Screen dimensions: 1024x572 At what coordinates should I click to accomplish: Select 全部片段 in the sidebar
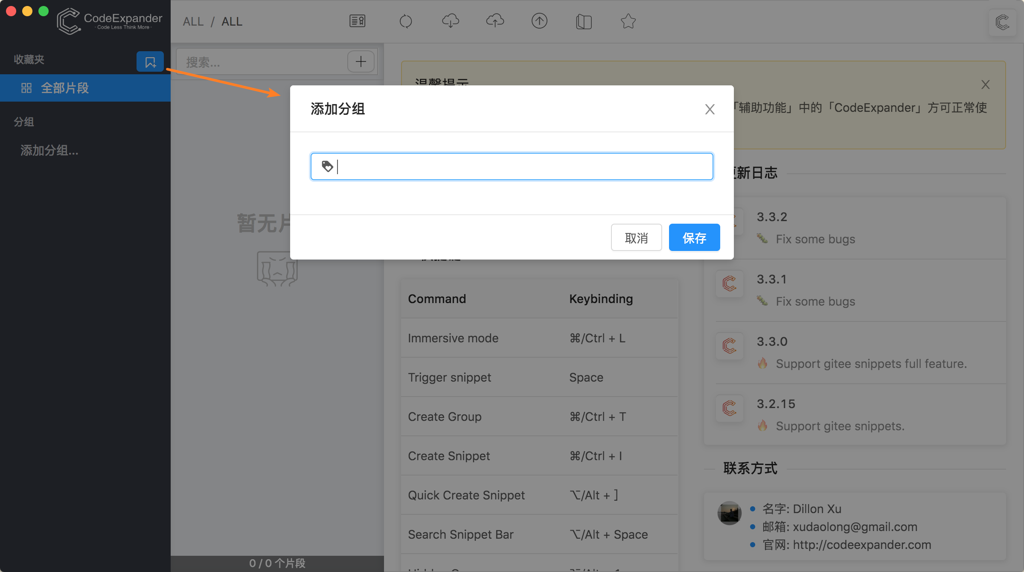click(x=64, y=88)
